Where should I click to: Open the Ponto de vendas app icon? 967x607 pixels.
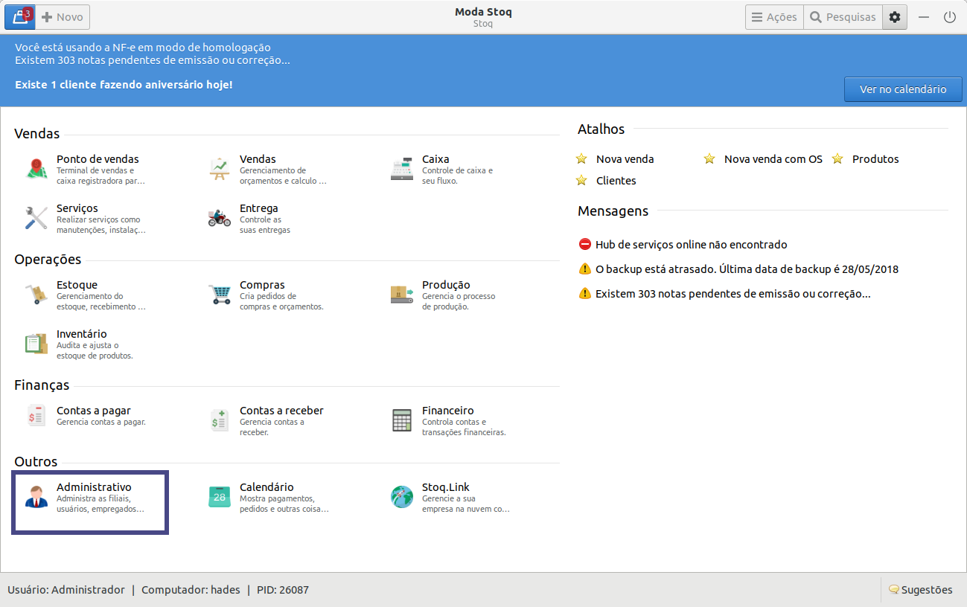36,170
